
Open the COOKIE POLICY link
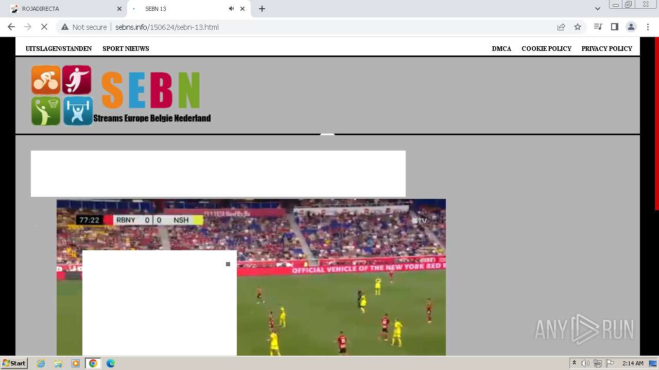pos(546,49)
